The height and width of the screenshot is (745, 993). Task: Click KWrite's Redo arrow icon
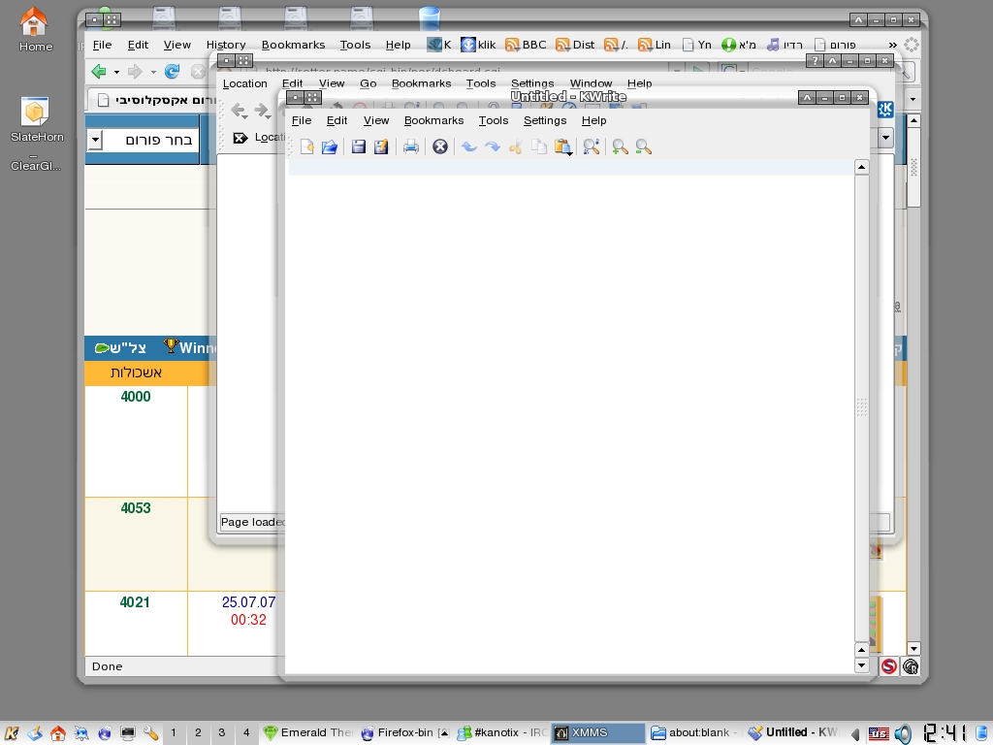tap(492, 147)
